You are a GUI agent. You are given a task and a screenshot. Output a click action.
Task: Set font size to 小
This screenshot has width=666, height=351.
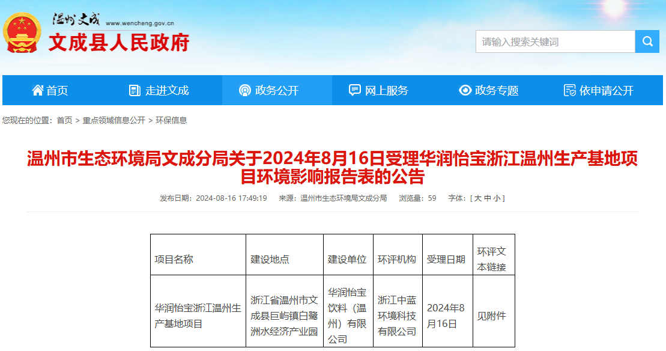pos(496,198)
